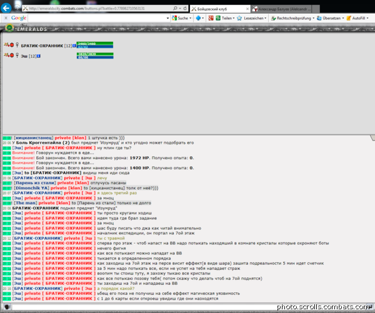375x313 pixels.
Task: Click the red Google+ icon
Action: tap(211, 18)
